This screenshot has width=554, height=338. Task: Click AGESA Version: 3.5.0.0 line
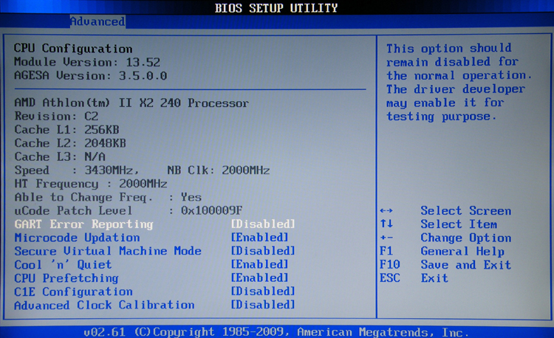[90, 76]
